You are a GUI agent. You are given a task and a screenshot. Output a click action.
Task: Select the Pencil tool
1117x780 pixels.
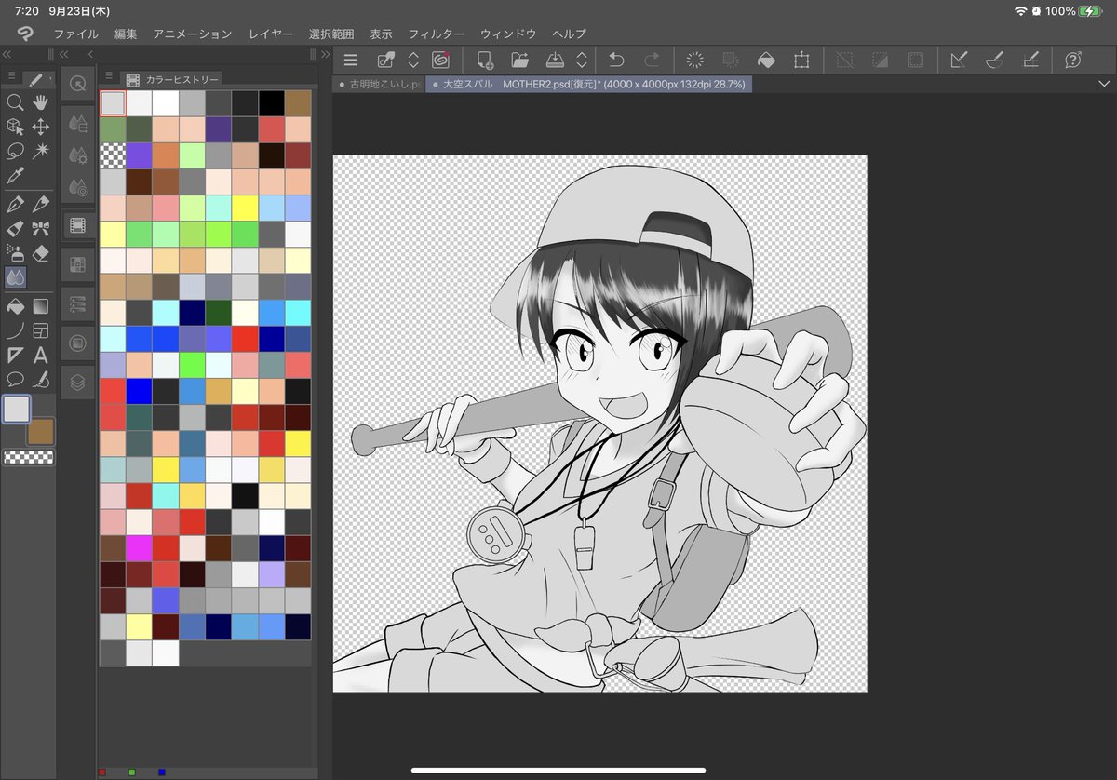41,204
